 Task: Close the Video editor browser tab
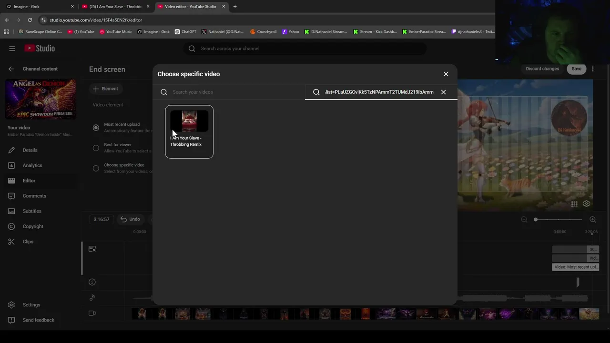tap(224, 6)
